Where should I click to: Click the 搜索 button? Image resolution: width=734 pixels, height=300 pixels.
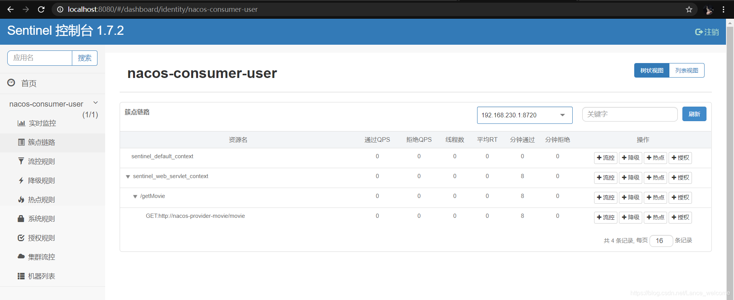point(84,58)
